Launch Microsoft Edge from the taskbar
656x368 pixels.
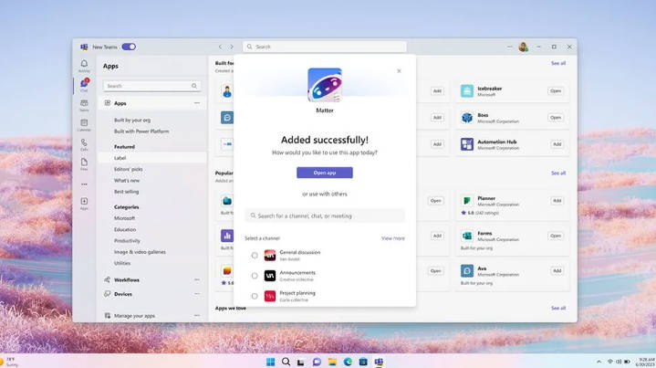tap(348, 362)
